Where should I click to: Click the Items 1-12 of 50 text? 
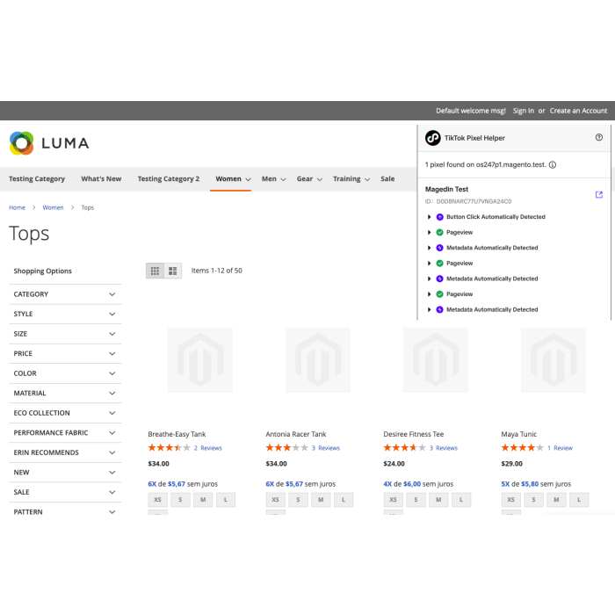216,271
